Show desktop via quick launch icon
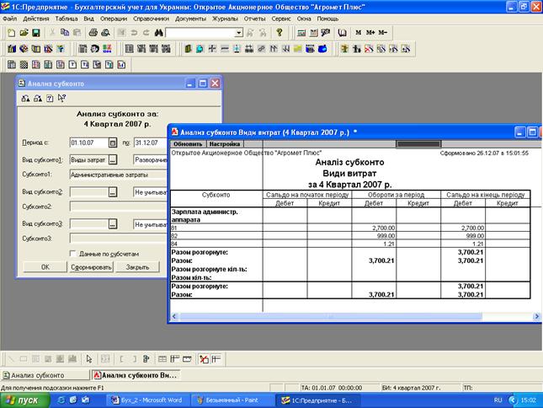 [73, 400]
